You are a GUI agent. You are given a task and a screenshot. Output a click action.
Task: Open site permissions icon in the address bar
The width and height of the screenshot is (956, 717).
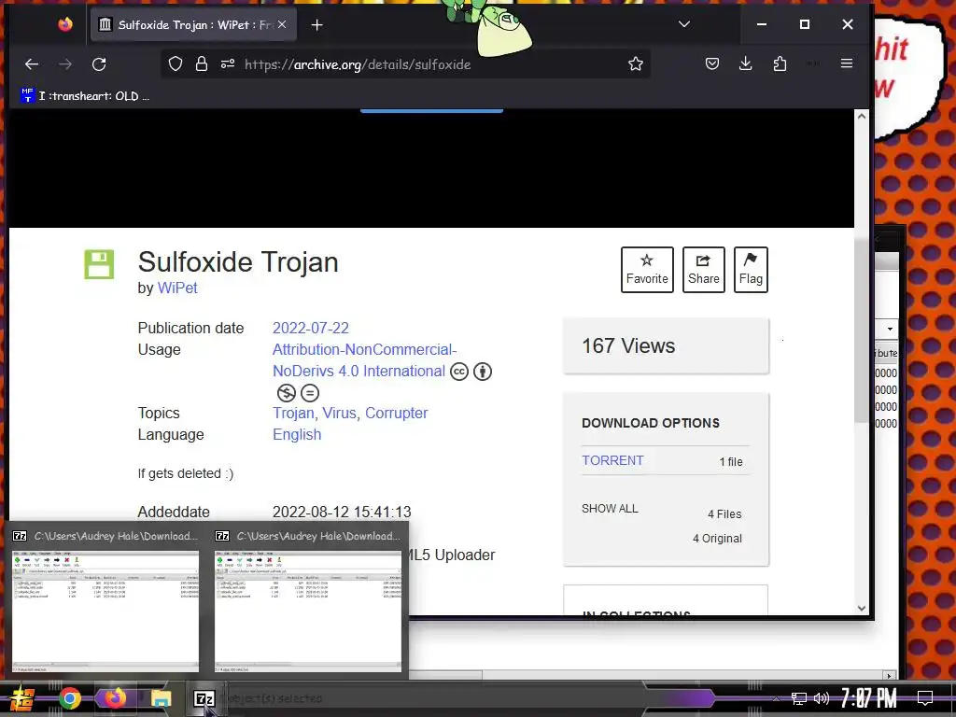(228, 64)
